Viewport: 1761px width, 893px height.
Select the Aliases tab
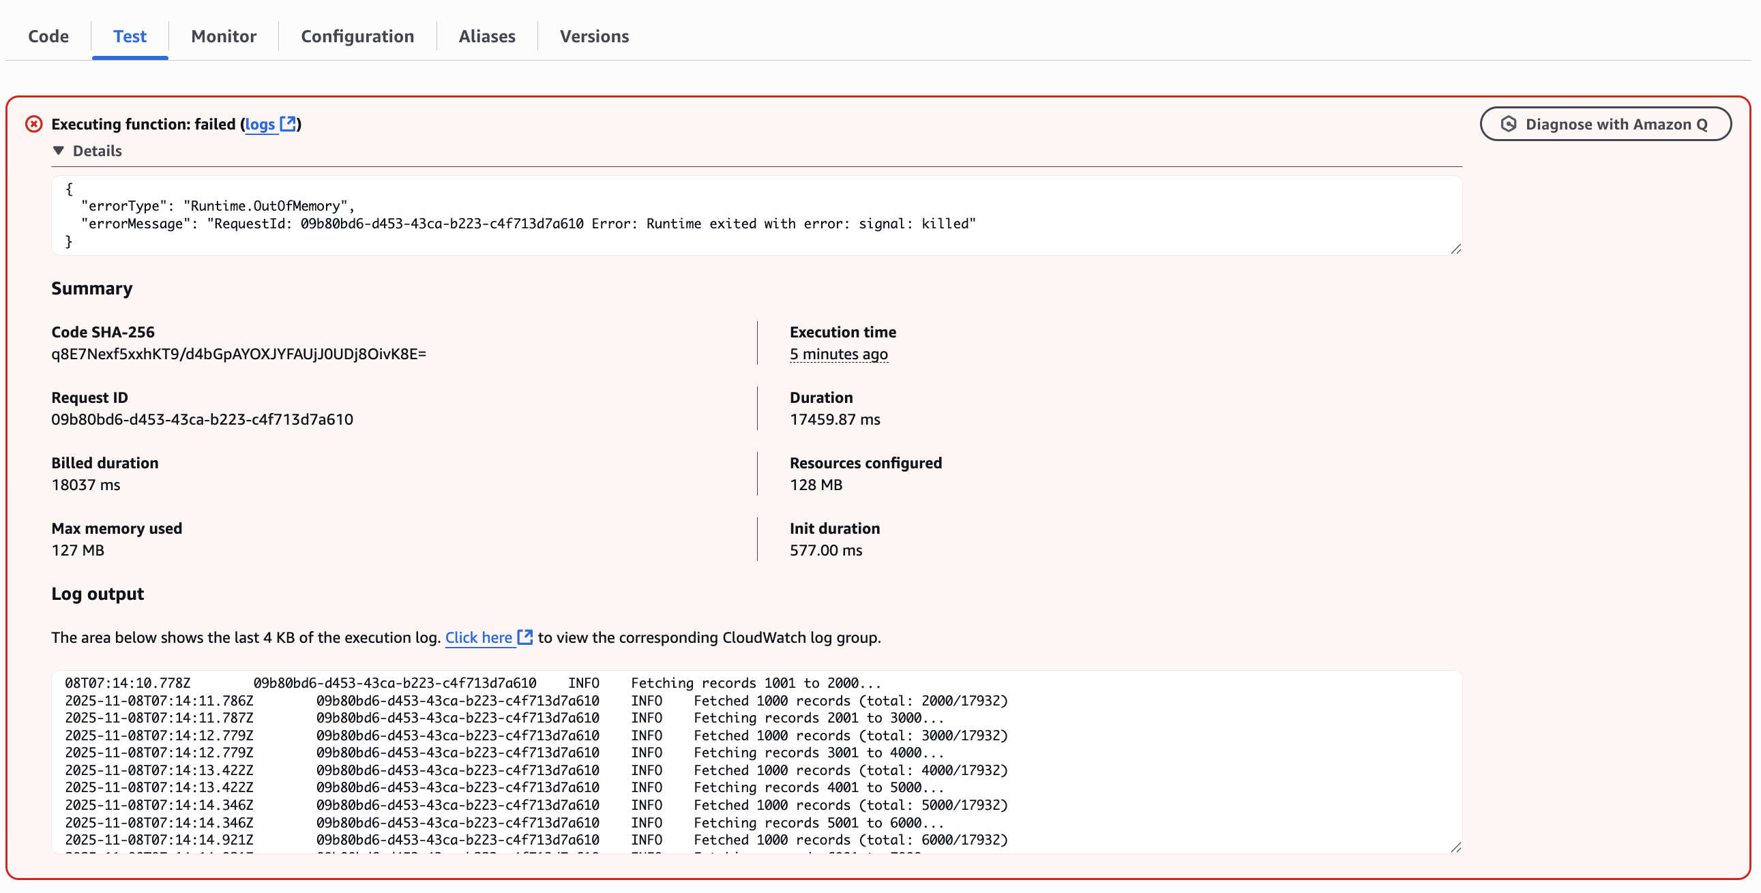point(487,36)
